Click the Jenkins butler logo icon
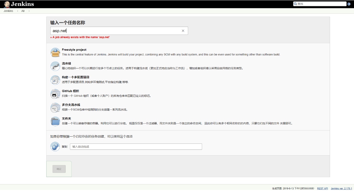 [7, 4]
